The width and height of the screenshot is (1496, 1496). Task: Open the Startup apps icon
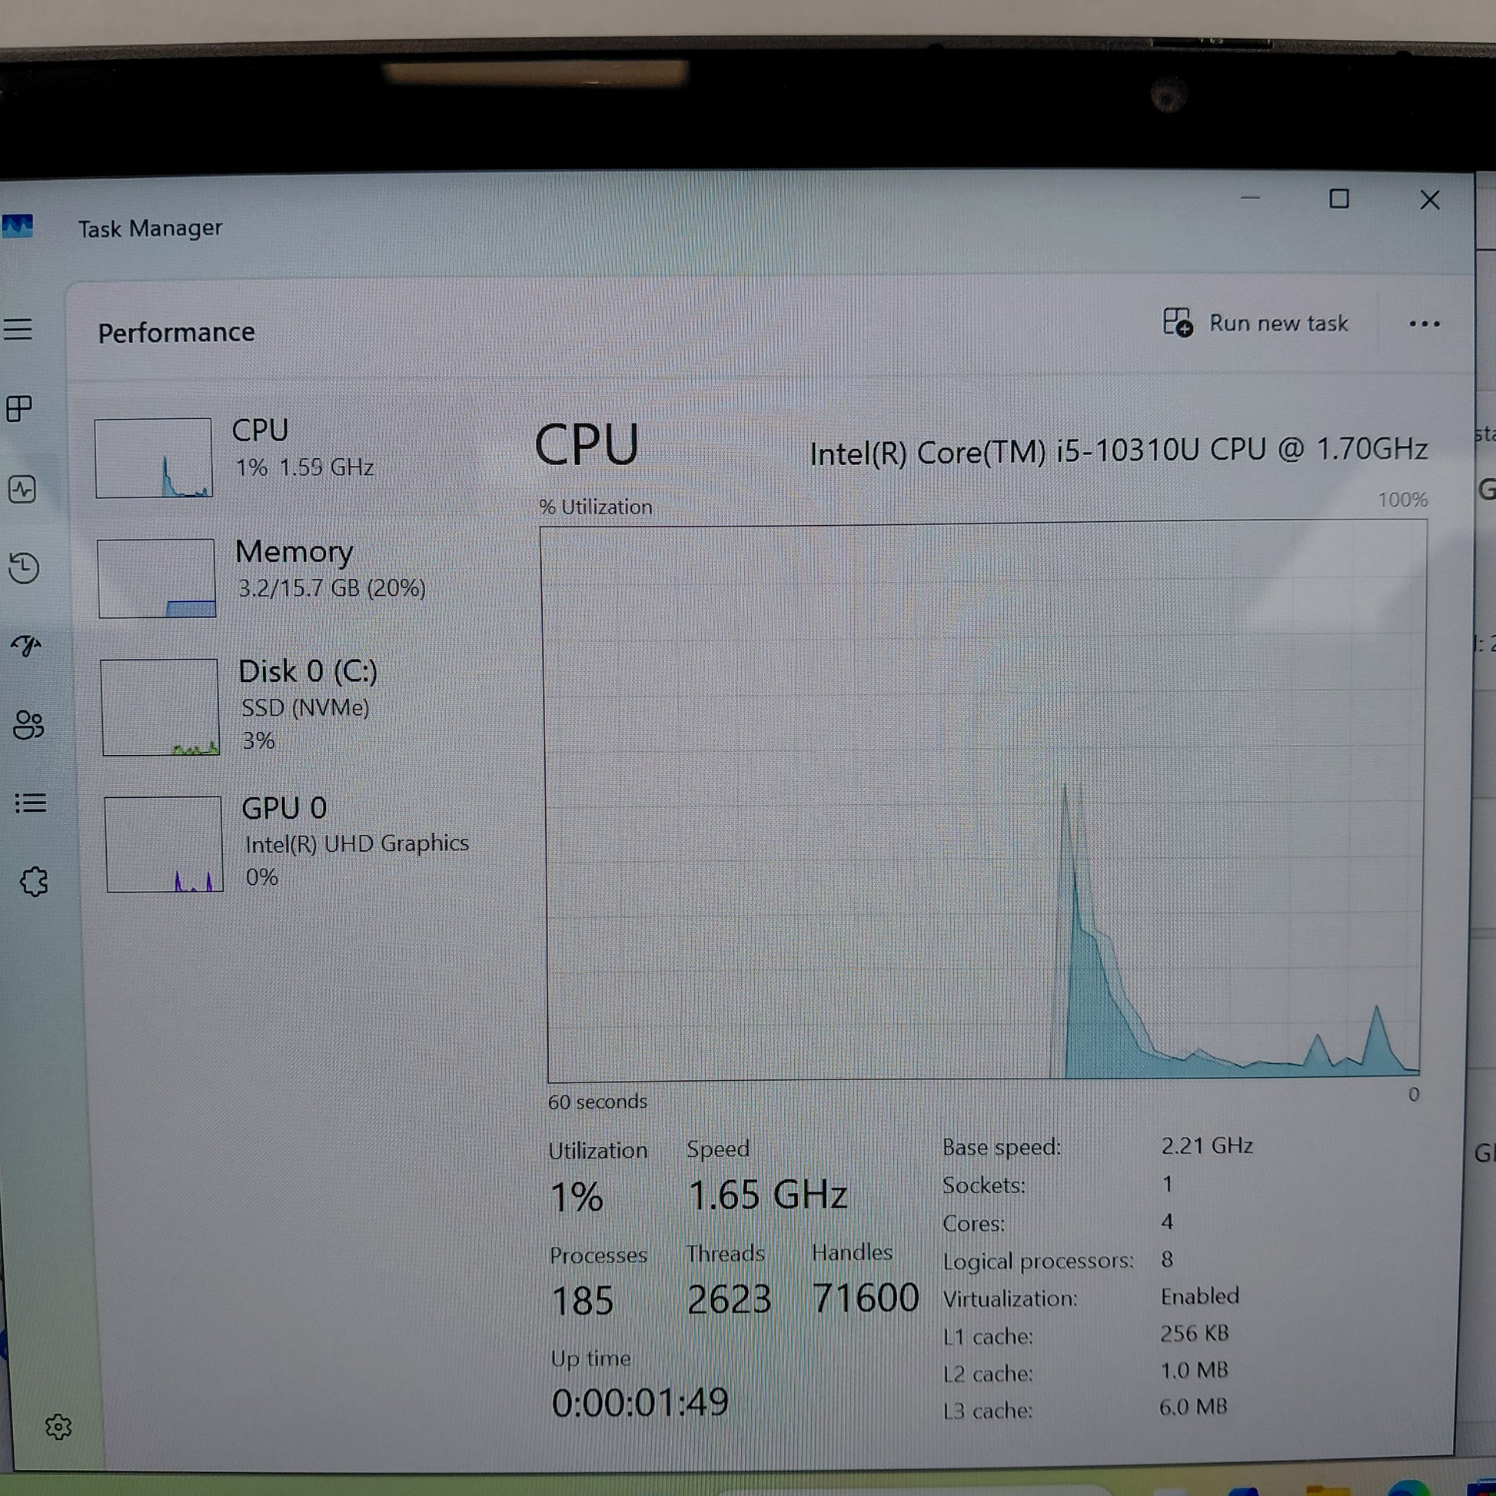(x=25, y=645)
